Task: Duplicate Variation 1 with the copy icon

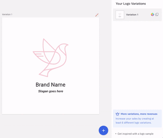Action: point(157,15)
